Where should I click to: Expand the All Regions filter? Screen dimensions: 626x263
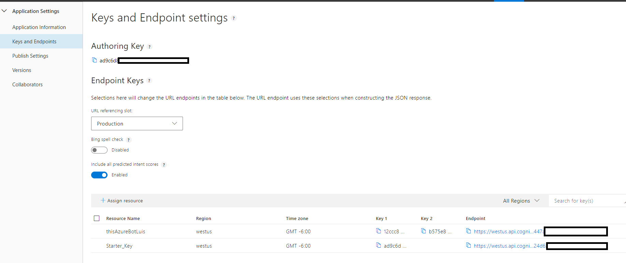[521, 201]
